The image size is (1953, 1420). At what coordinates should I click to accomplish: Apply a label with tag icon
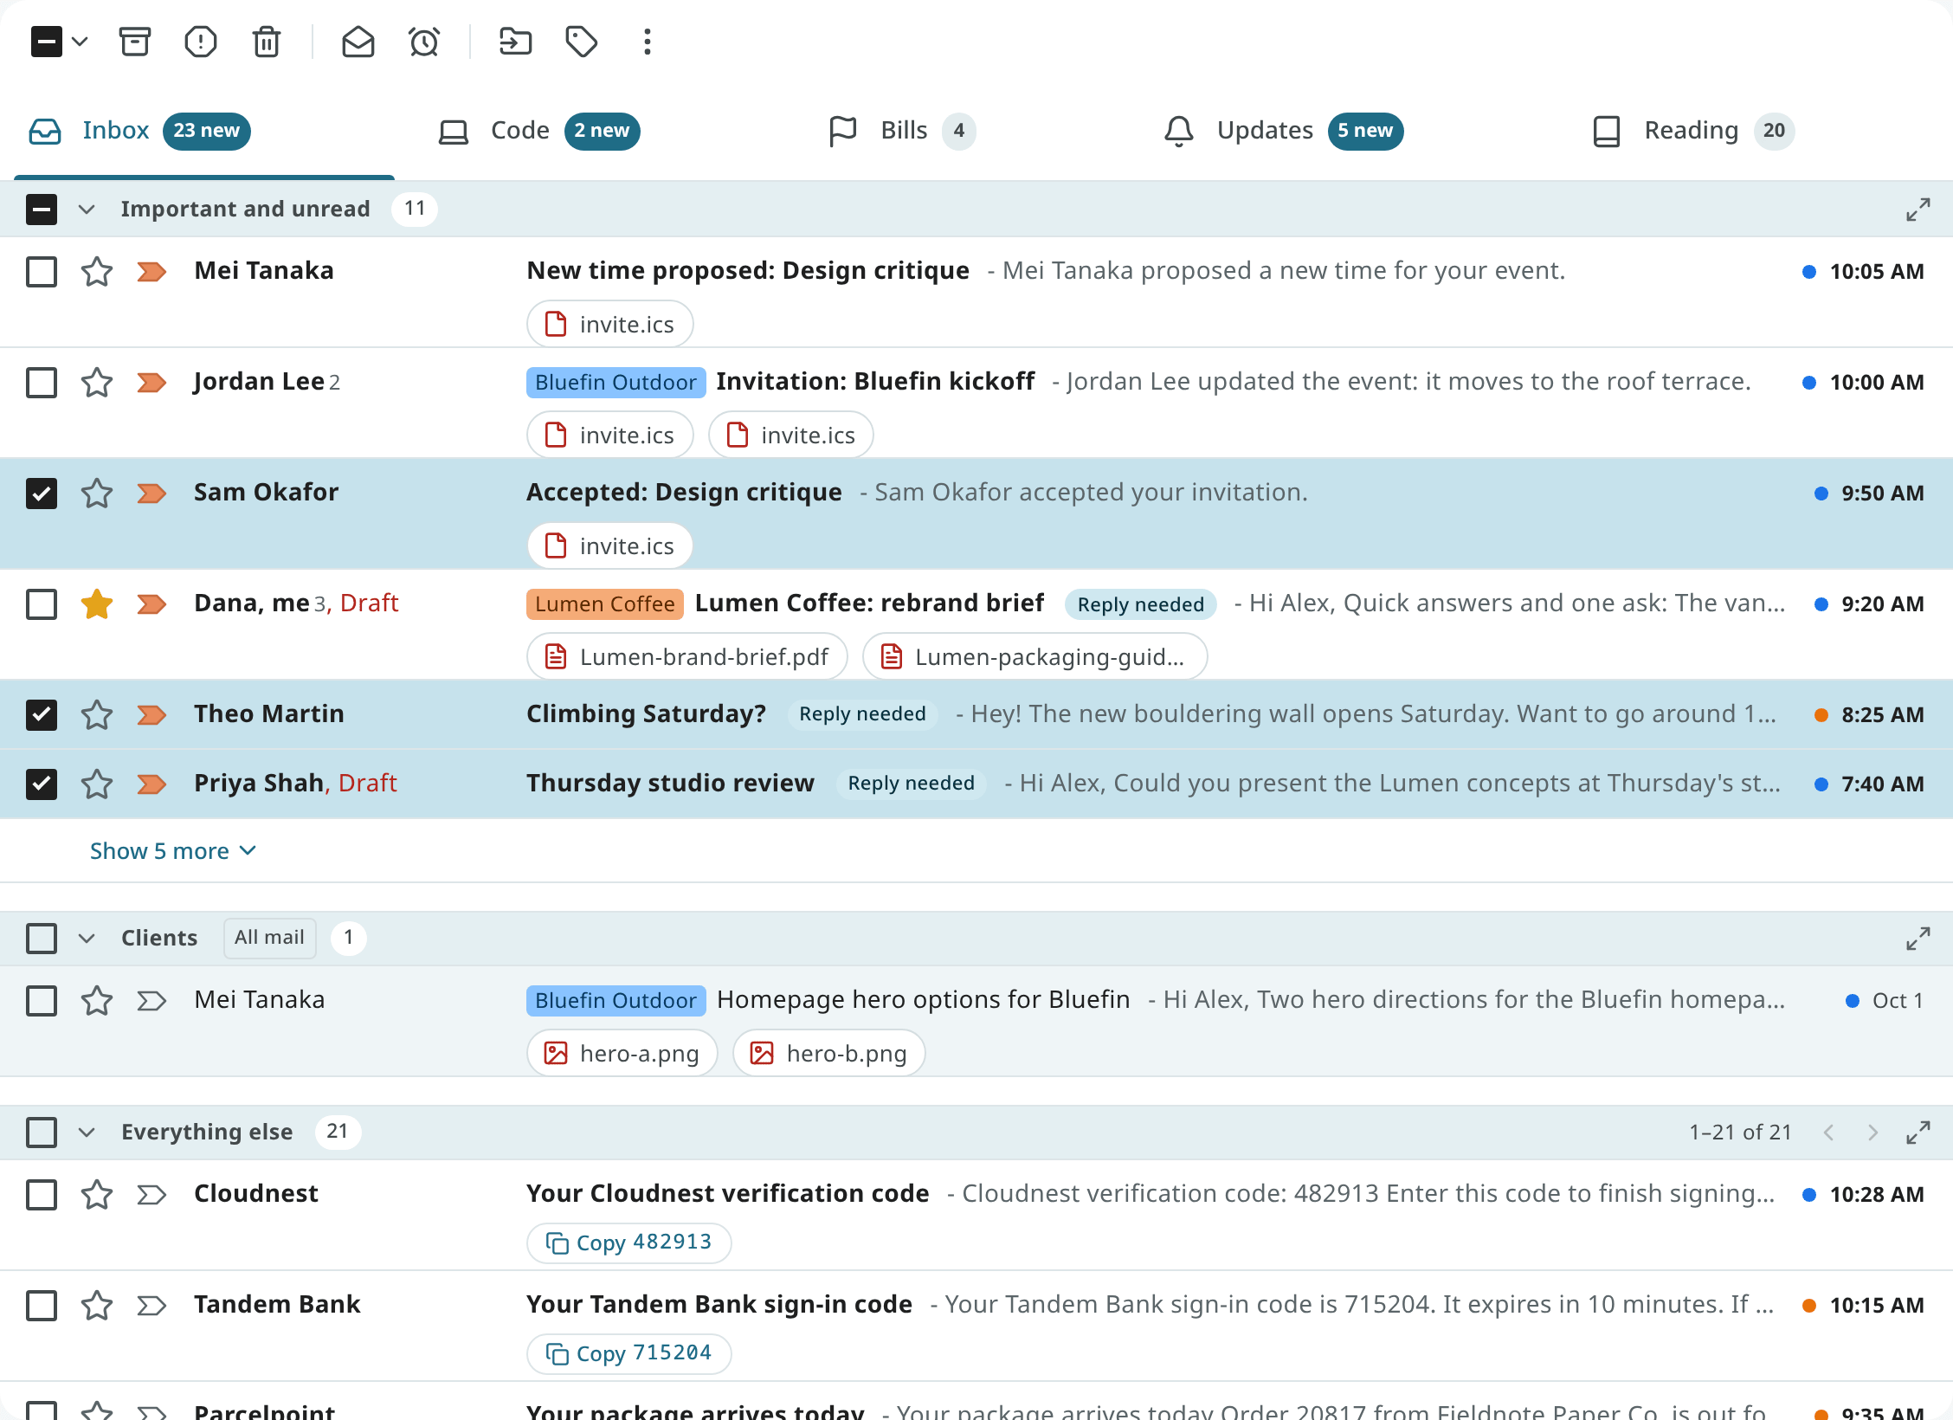tap(581, 41)
